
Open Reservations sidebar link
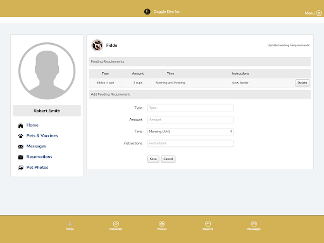[39, 157]
